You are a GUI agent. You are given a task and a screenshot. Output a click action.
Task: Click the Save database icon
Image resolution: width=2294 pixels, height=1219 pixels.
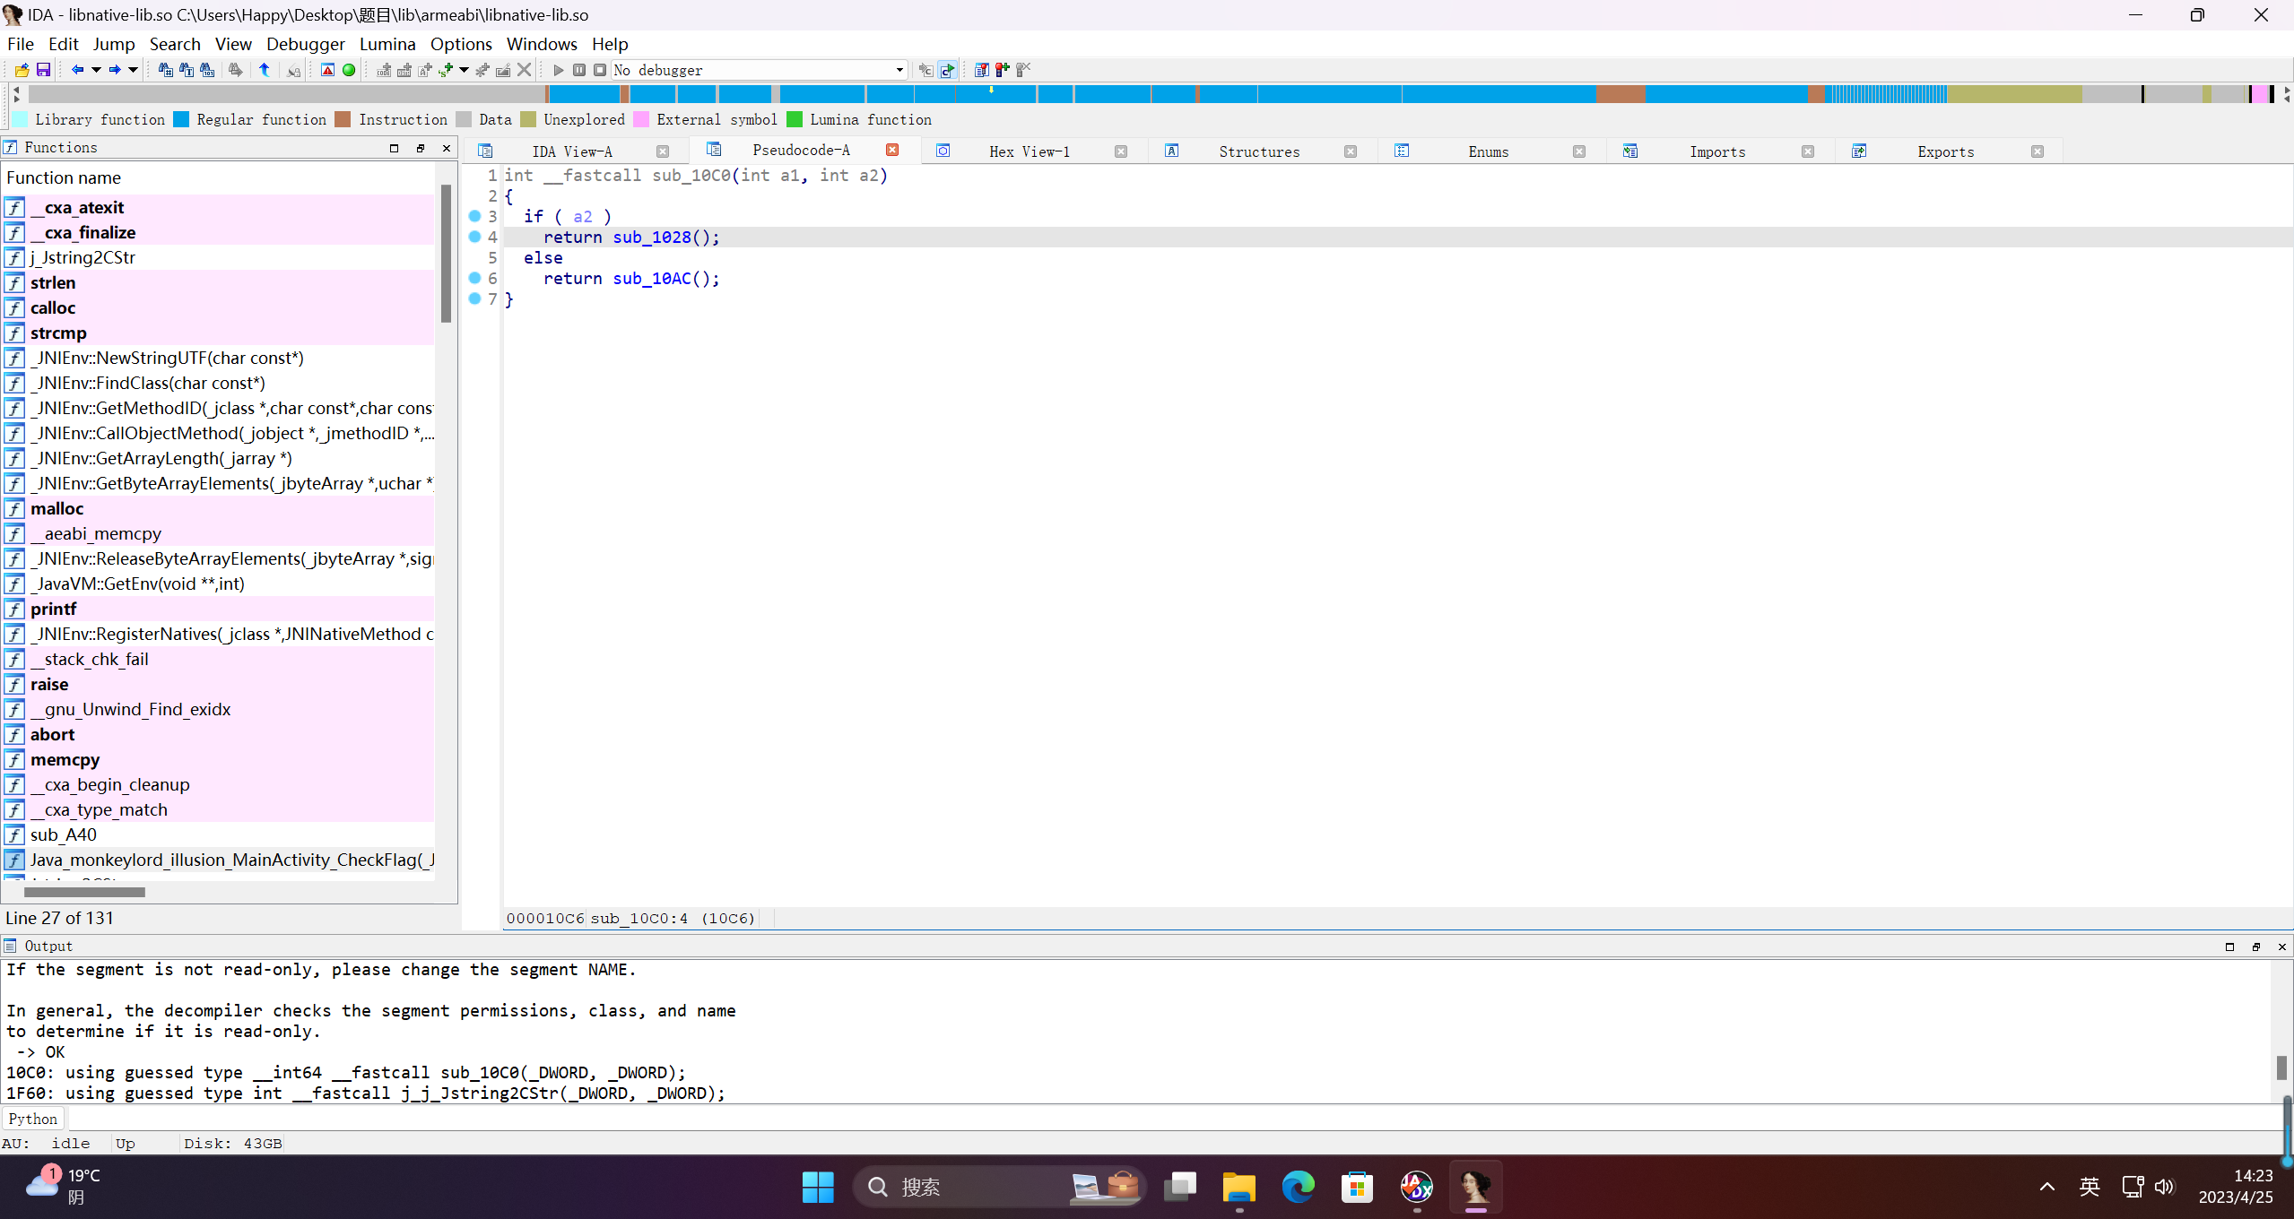pyautogui.click(x=42, y=70)
